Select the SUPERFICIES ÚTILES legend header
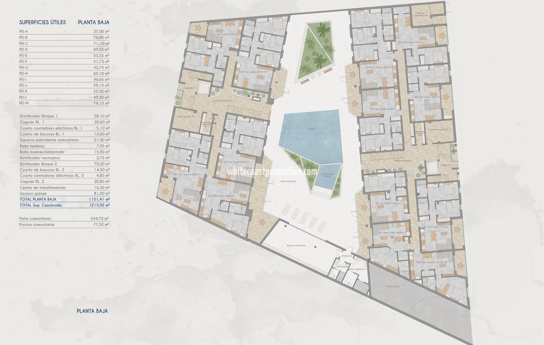The image size is (544, 345). pos(43,22)
